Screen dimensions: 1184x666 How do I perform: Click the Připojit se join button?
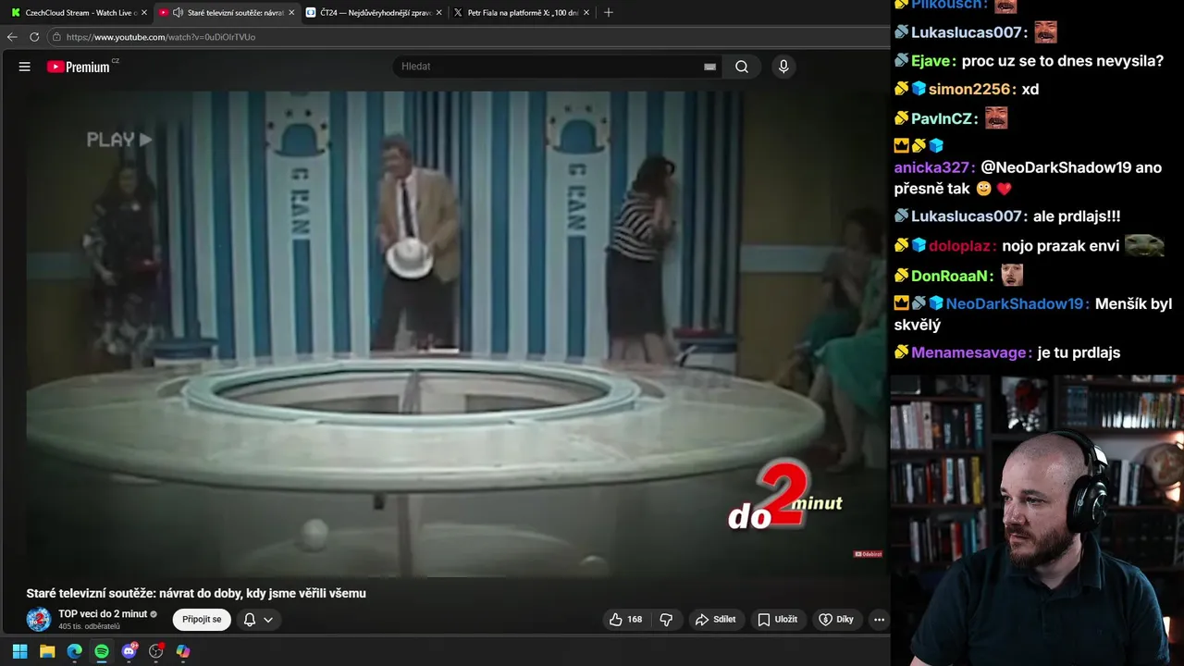point(202,619)
